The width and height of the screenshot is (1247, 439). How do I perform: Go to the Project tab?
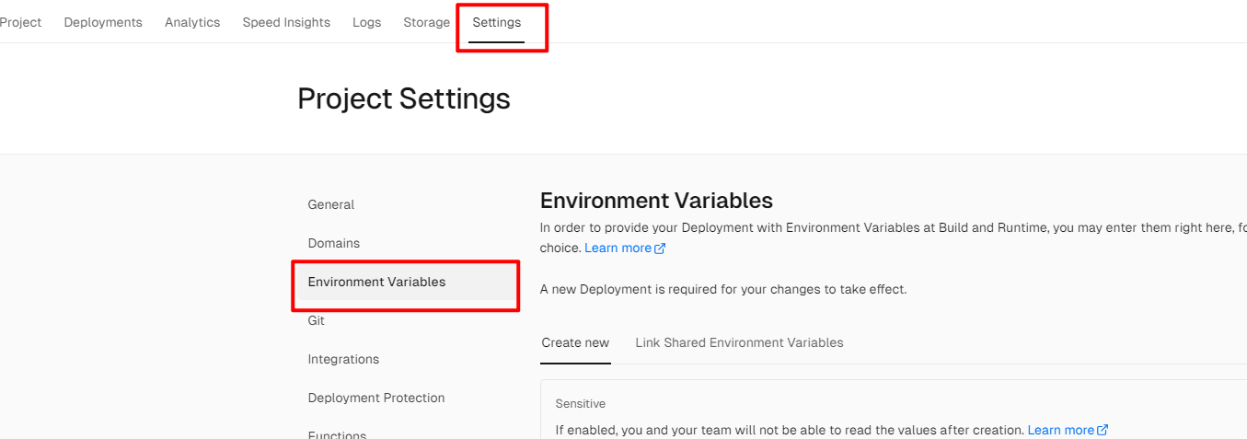click(20, 22)
